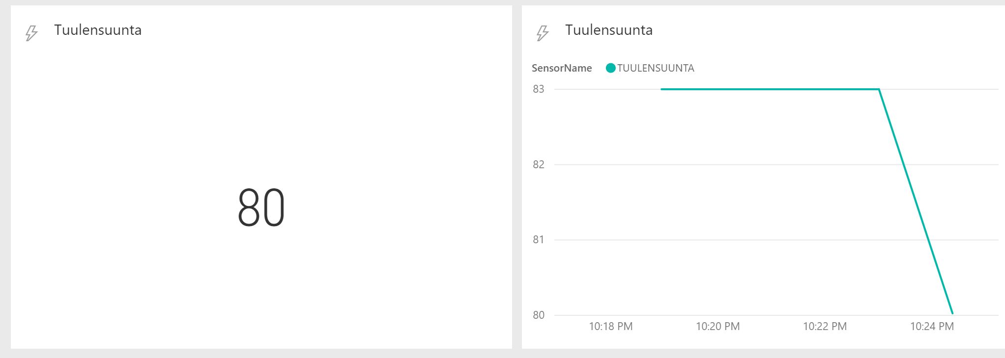The image size is (1005, 358).
Task: Click the 10:22 PM x-axis label
Action: pos(825,327)
